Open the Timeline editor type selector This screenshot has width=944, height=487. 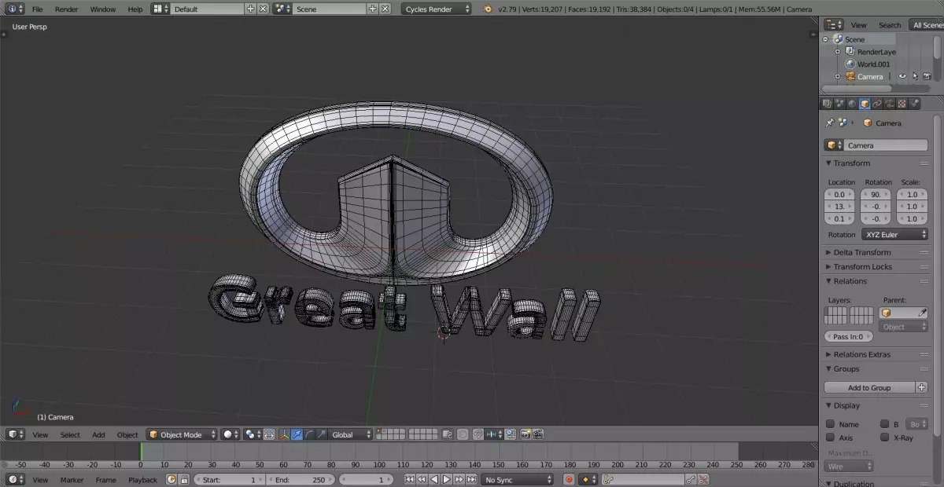16,480
